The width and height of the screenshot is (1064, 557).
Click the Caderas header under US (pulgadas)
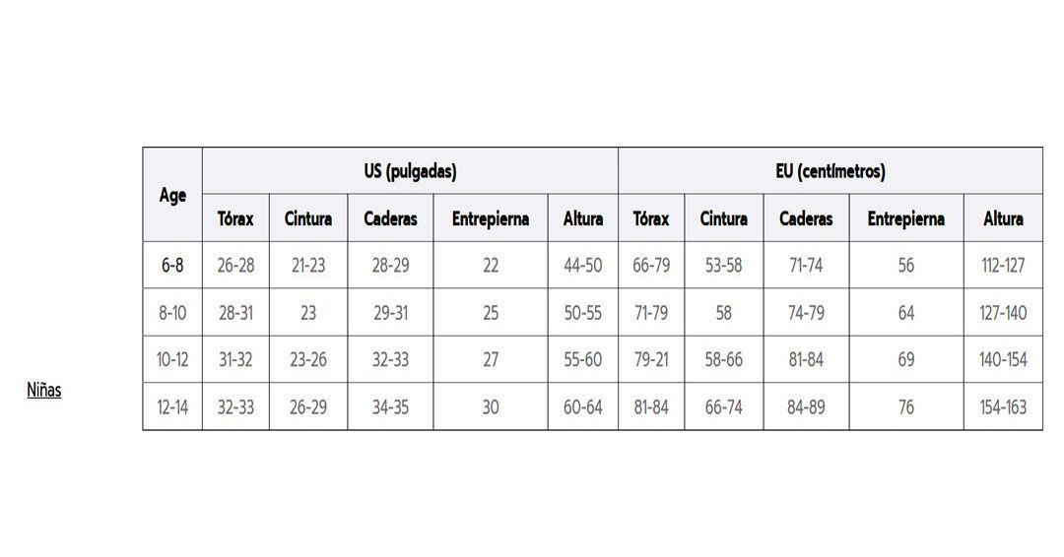pos(390,218)
